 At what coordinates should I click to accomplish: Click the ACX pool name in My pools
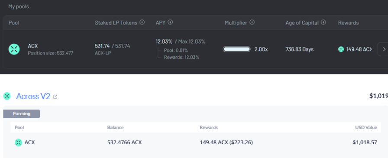point(32,46)
